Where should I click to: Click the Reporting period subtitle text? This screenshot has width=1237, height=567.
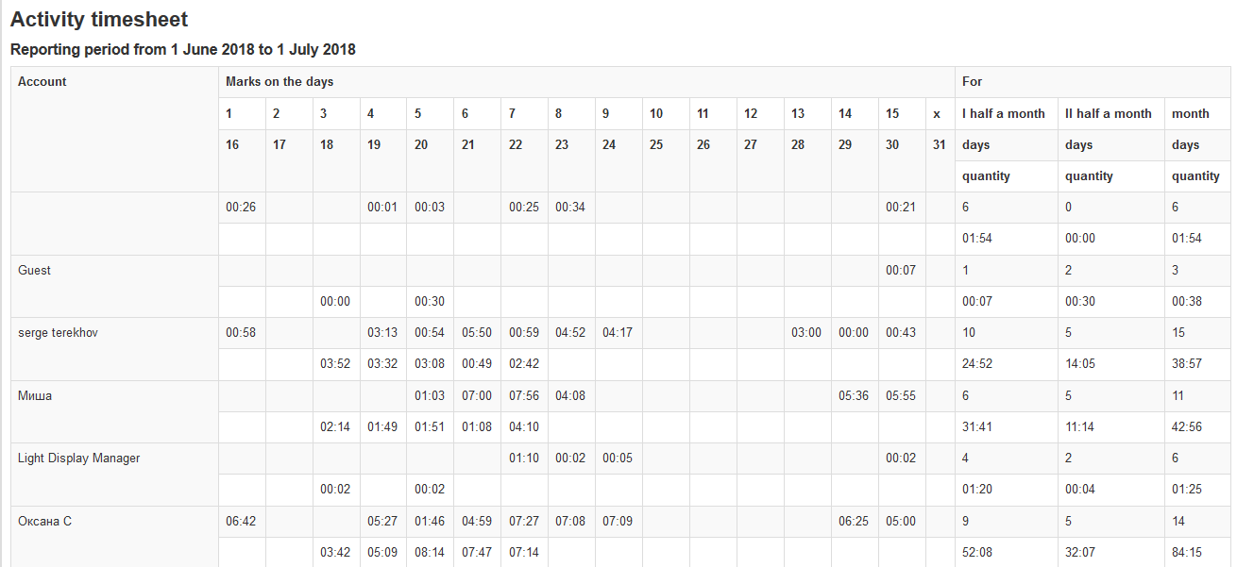tap(182, 49)
